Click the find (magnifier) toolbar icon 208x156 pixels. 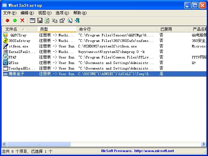(x=70, y=20)
